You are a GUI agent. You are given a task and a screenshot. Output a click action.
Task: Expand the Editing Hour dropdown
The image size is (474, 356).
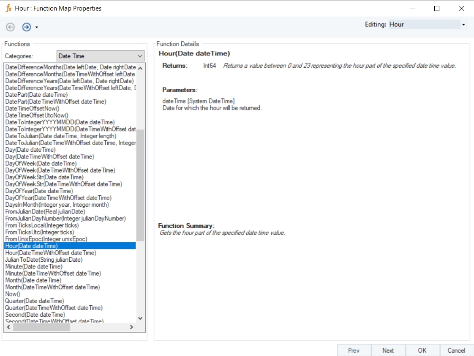(463, 25)
